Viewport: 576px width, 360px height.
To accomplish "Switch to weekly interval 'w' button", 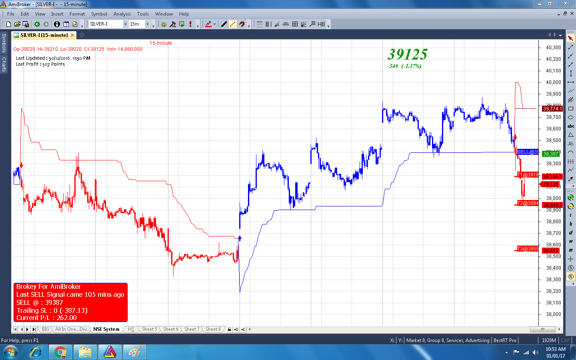I will [571, 241].
